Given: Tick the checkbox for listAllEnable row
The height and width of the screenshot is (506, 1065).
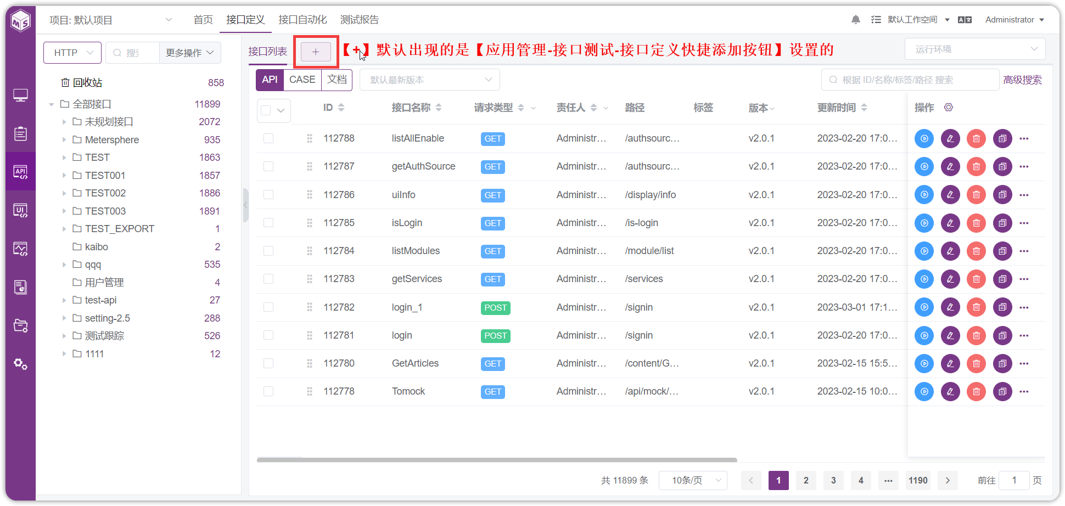Looking at the screenshot, I should click(x=268, y=138).
